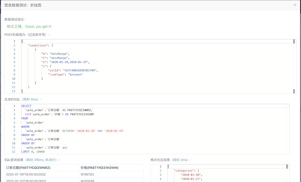Click the "2020-01-21" entry in formatted result
Viewport: 301px width, 182px height.
[x=191, y=179]
